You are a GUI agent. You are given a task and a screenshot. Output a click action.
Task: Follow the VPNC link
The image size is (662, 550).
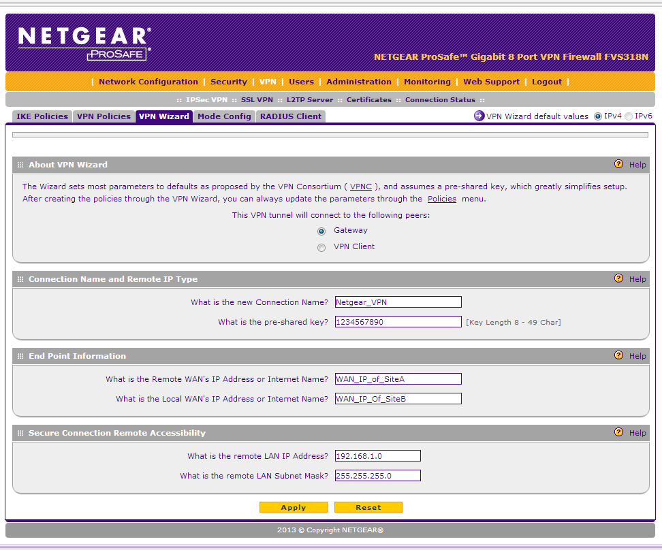[x=360, y=187]
